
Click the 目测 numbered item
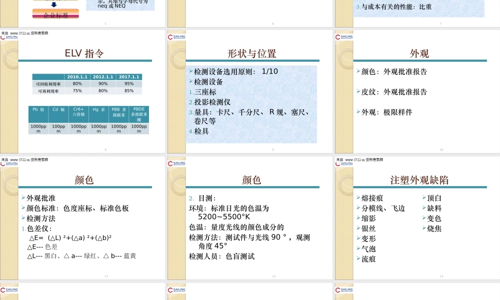click(202, 198)
